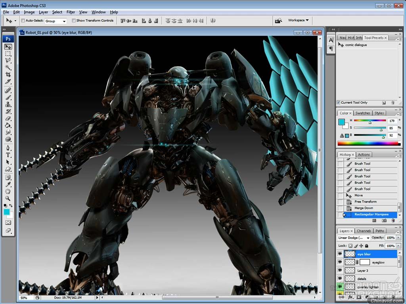Open Move tool preset picker arrow
Image resolution: width=406 pixels, height=304 pixels.
click(x=15, y=21)
